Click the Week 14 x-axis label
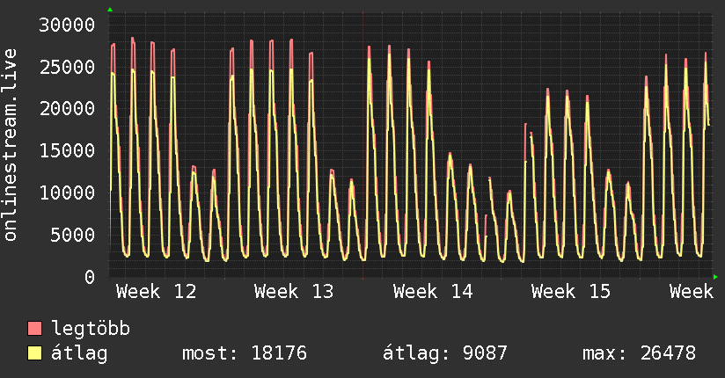This screenshot has width=725, height=378. pyautogui.click(x=433, y=291)
